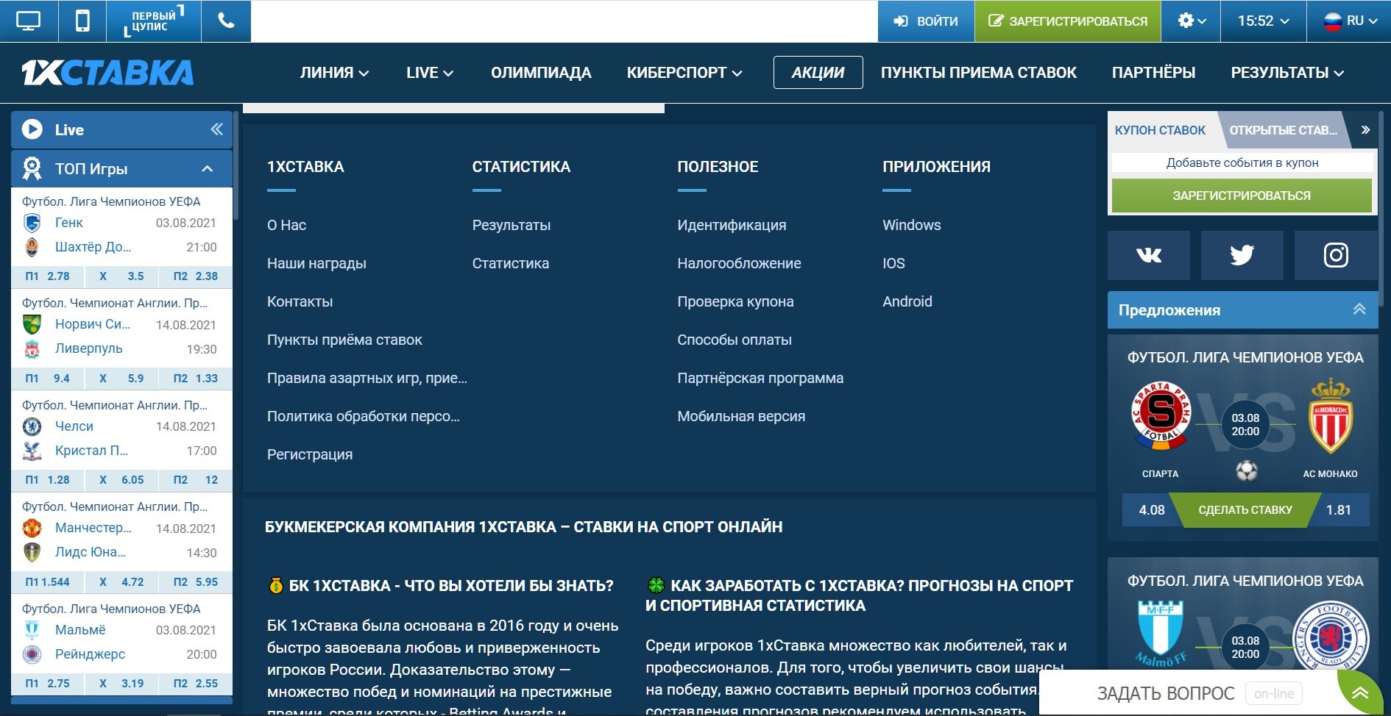Viewport: 1391px width, 716px height.
Task: Expand the ЛИНИЯ menu
Action: [334, 73]
